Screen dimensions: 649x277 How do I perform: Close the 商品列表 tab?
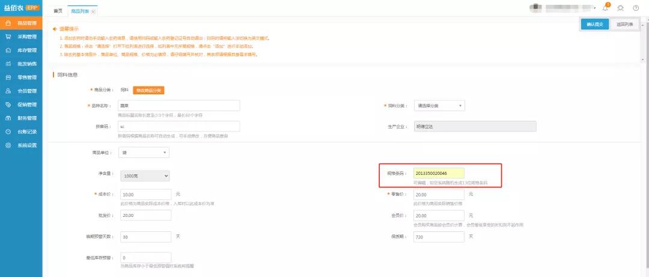tap(93, 11)
